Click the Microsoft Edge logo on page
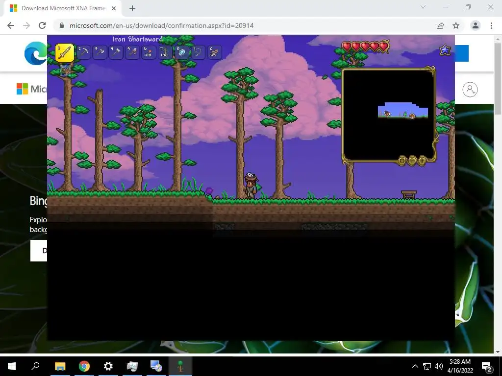The width and height of the screenshot is (502, 376). [x=35, y=53]
